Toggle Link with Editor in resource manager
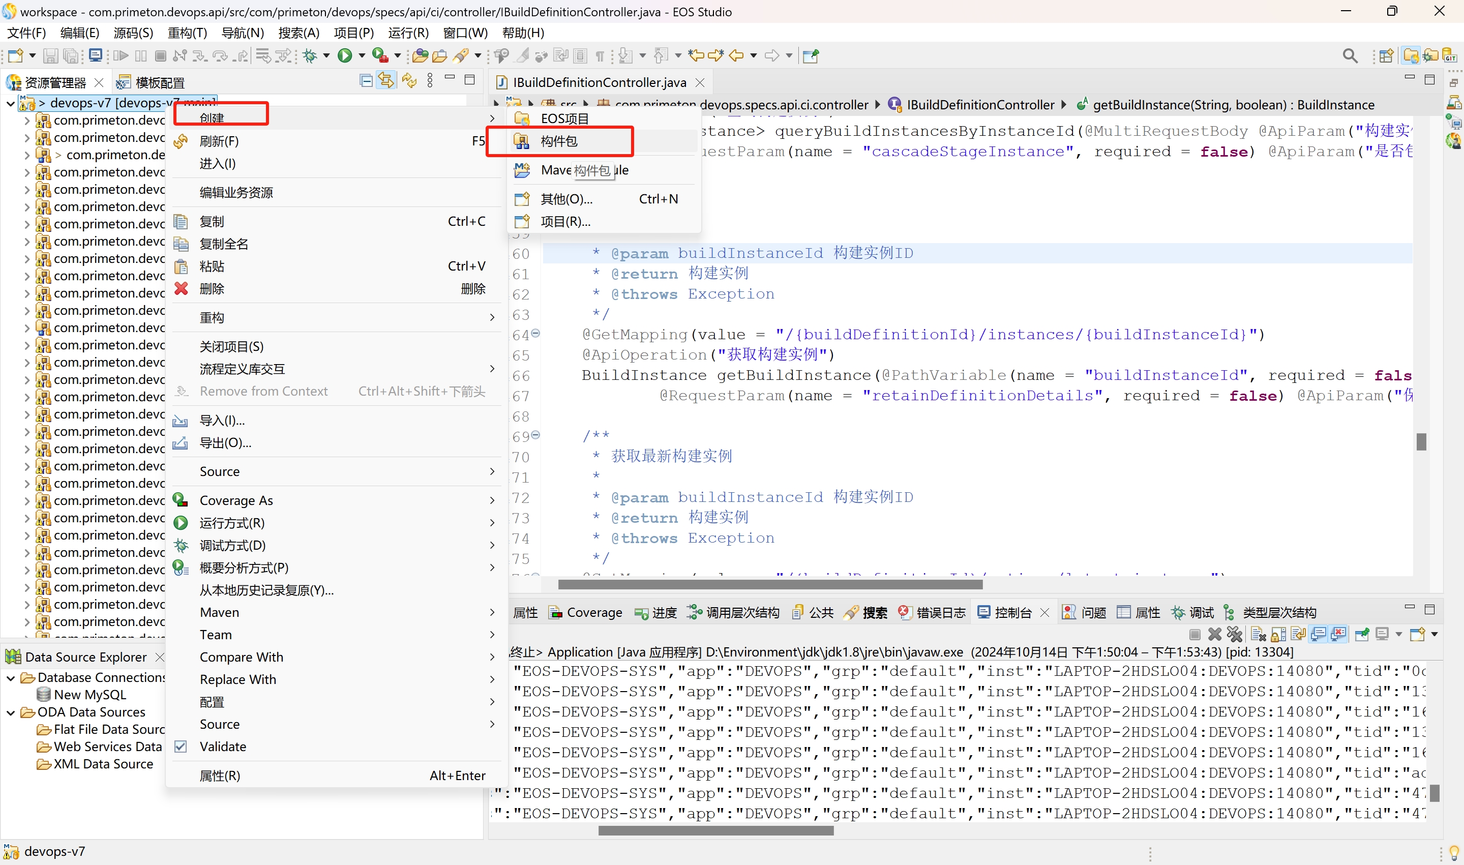Viewport: 1464px width, 865px height. click(x=386, y=80)
